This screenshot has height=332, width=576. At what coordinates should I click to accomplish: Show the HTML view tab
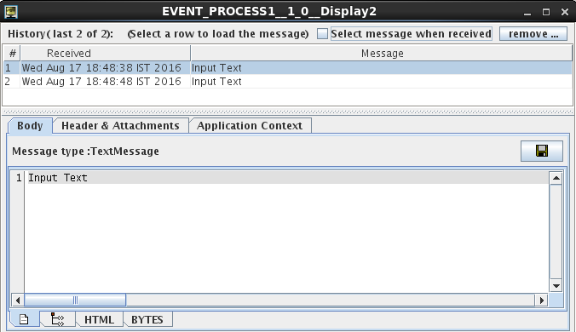coord(99,319)
